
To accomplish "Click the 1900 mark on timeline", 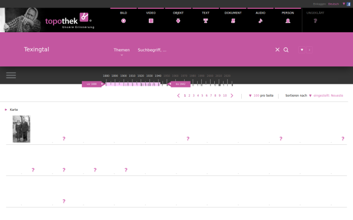I will (x=124, y=76).
